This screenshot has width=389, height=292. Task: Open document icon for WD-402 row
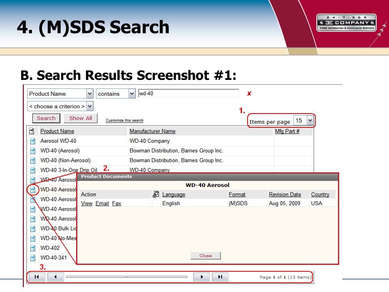(x=33, y=248)
